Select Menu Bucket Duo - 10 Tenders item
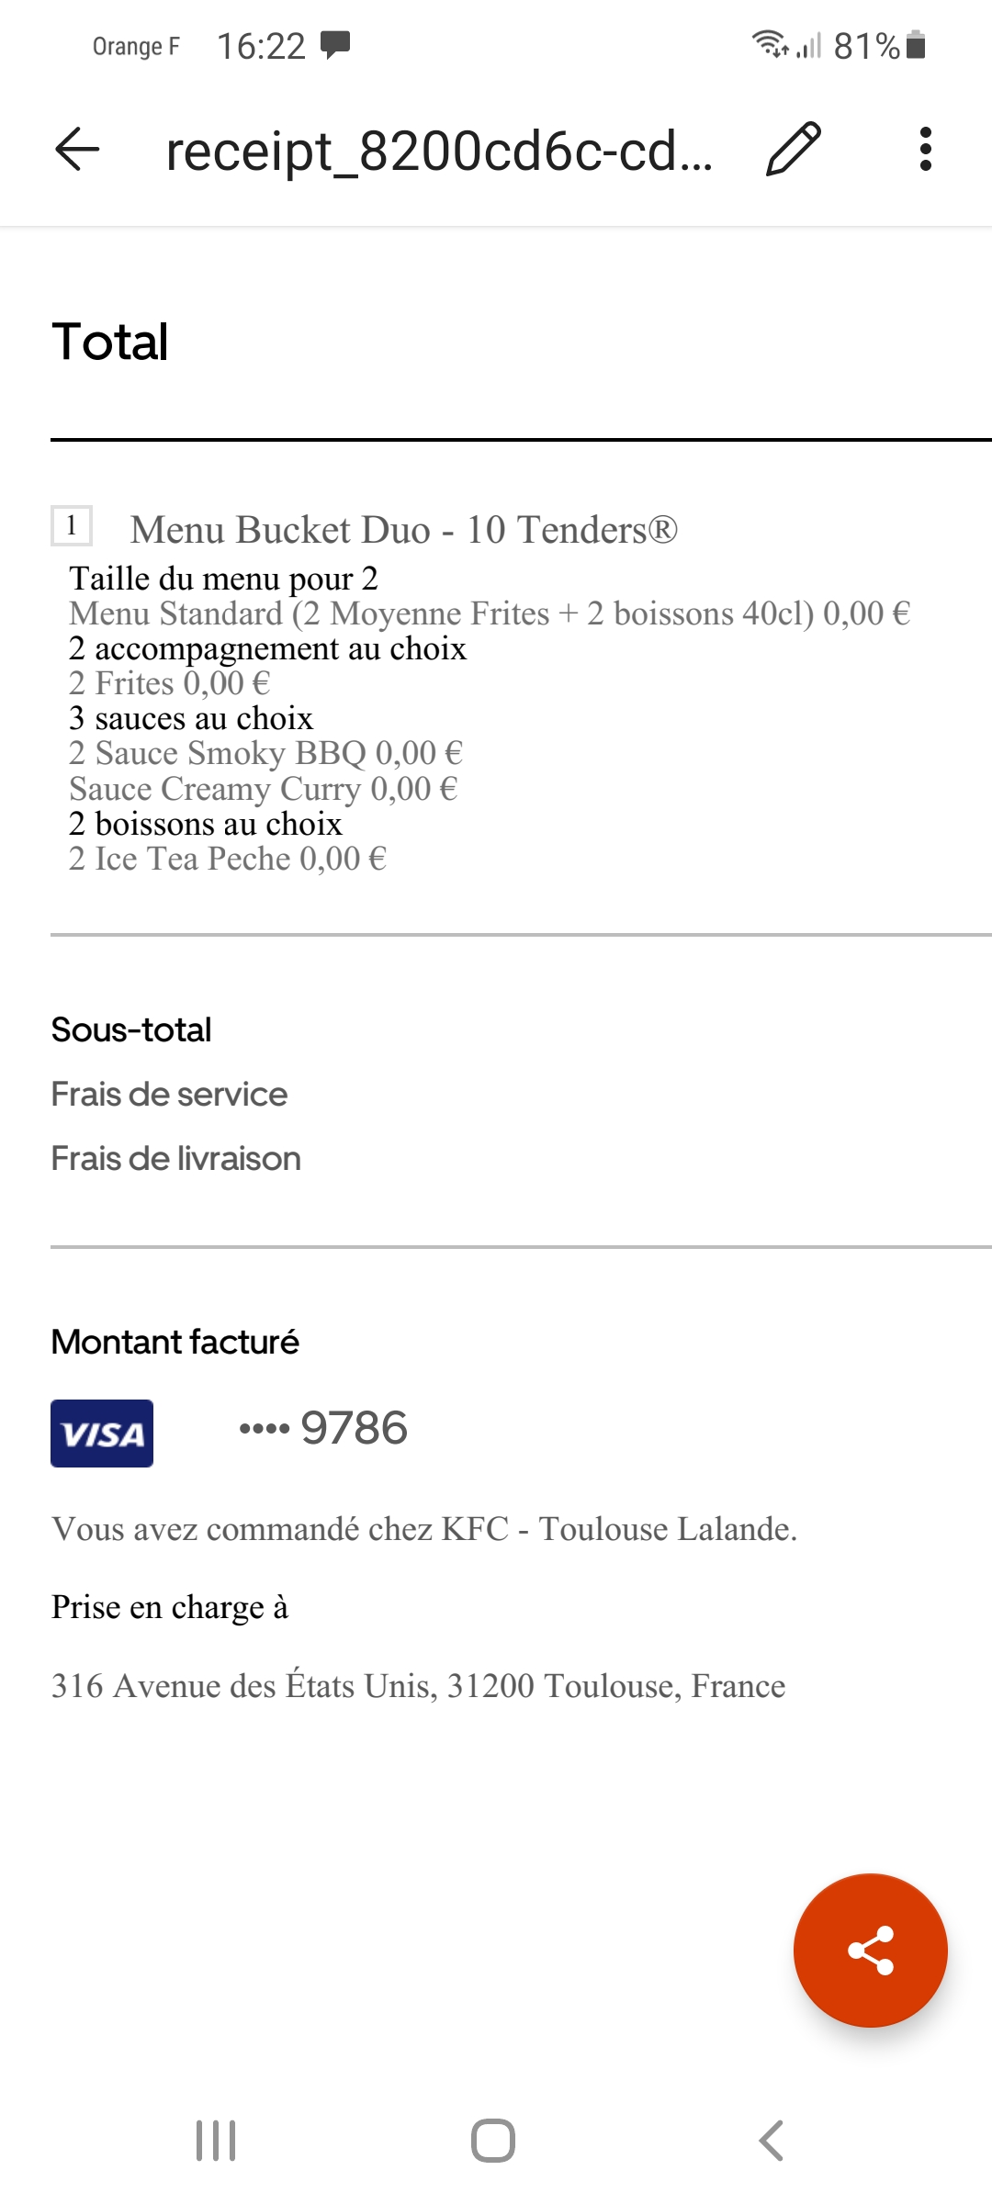The width and height of the screenshot is (992, 2204). click(x=404, y=530)
